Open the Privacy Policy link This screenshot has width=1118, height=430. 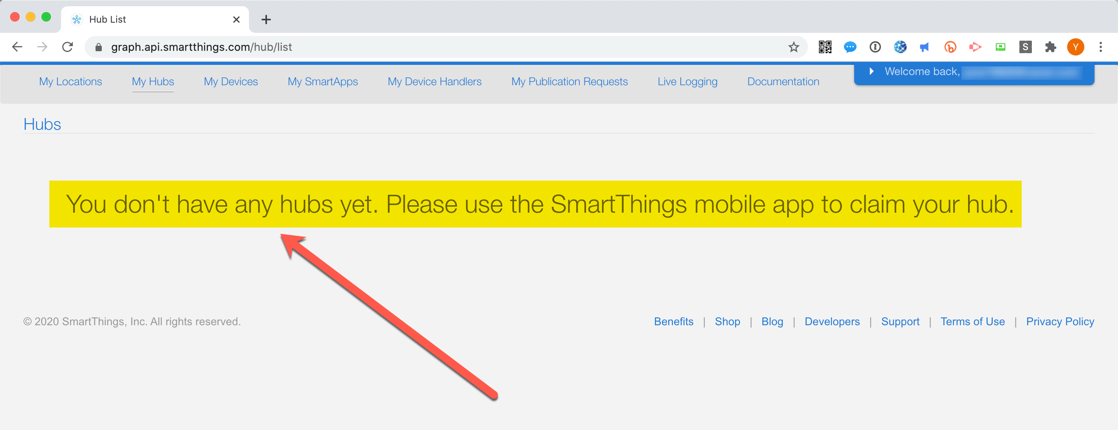pyautogui.click(x=1060, y=322)
